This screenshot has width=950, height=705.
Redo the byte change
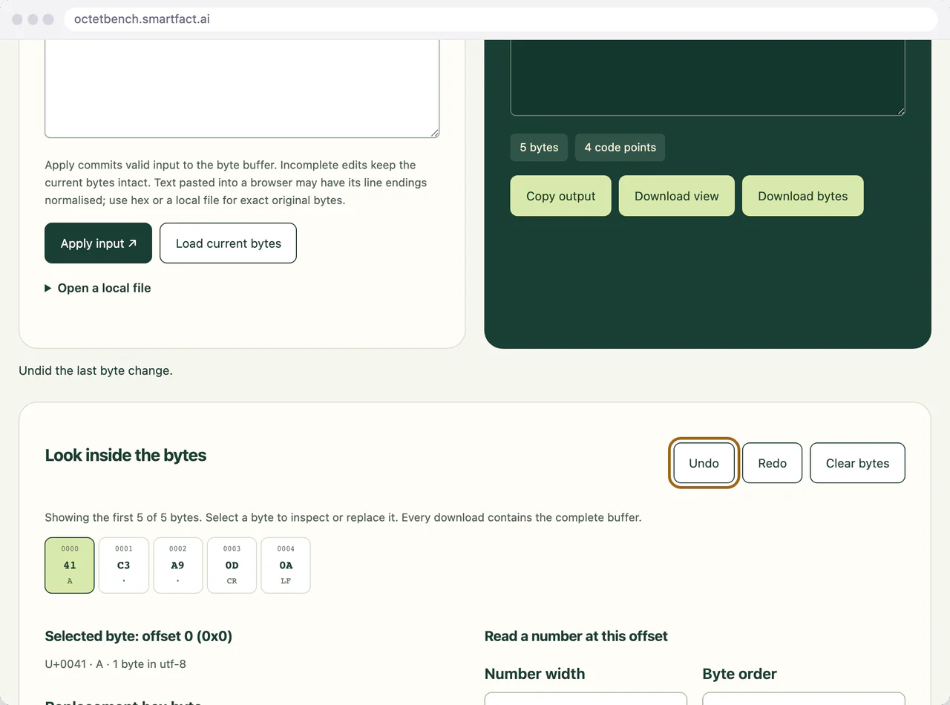773,463
